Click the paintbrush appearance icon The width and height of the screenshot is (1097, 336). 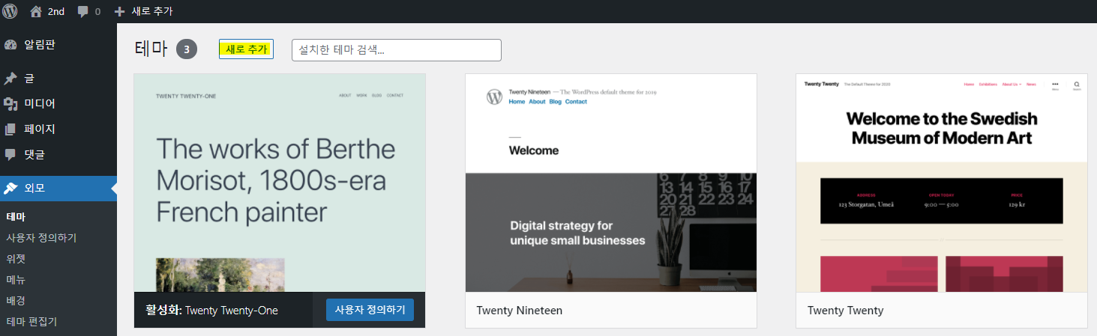(10, 189)
